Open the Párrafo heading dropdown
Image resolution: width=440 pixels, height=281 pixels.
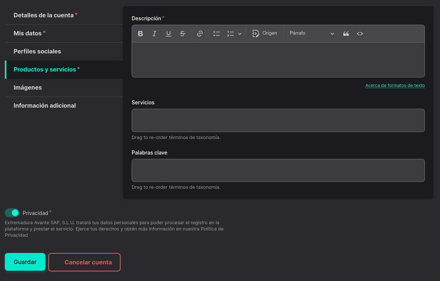coord(312,33)
